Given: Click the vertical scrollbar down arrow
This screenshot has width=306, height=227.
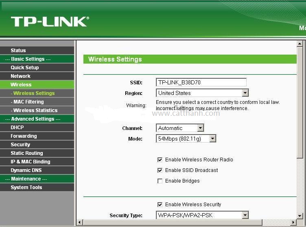Looking at the screenshot, I should coord(300,216).
